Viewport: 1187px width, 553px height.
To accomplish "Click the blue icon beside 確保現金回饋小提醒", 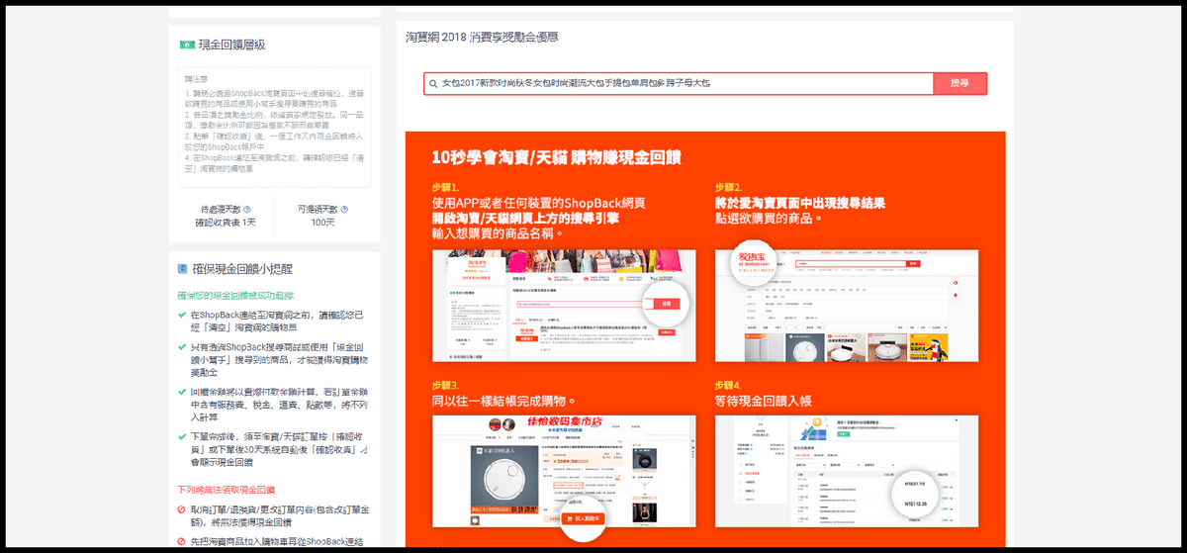I will point(184,268).
